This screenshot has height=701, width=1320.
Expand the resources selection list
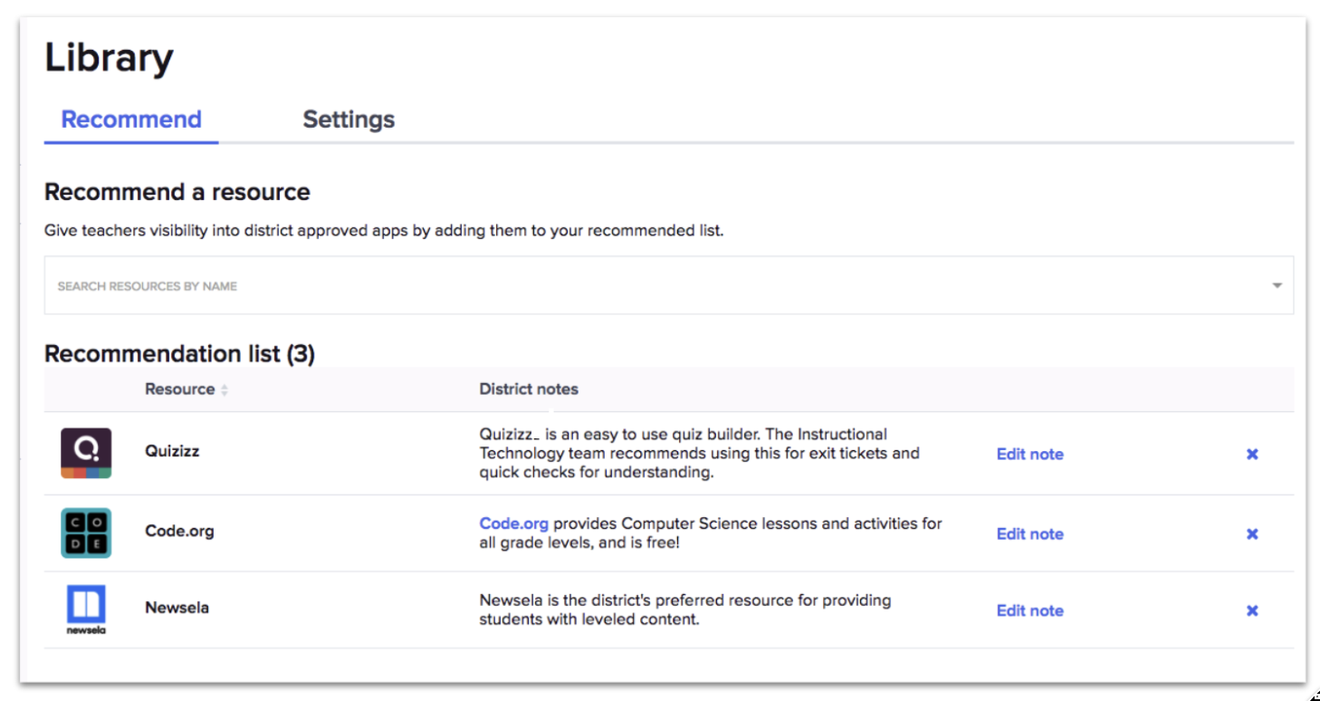(x=1277, y=284)
